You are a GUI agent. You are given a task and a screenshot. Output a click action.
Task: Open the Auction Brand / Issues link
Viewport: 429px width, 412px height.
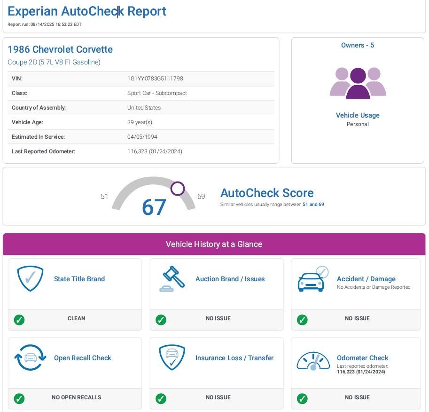[230, 279]
